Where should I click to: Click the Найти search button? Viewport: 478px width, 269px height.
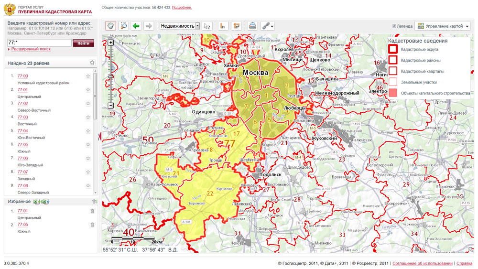tap(83, 43)
